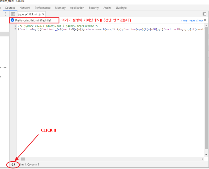Close the jquery-1.8.3.min.js file tab
Image resolution: width=209 pixels, height=169 pixels.
point(43,14)
